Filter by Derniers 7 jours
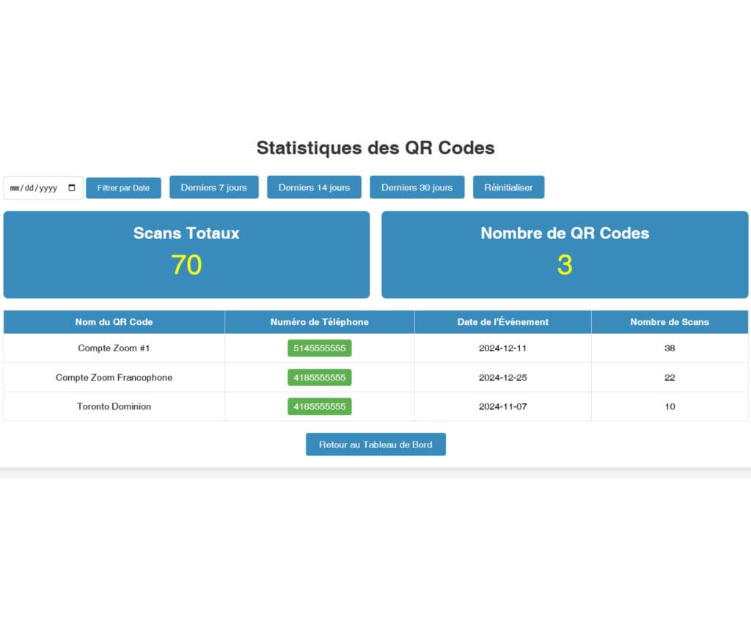Image resolution: width=751 pixels, height=619 pixels. pyautogui.click(x=213, y=187)
